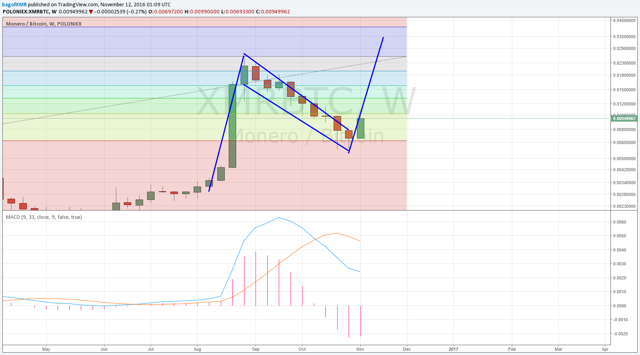Click the MACD 0.0010 scale label
Screen dimensions: 640x355
(619, 292)
